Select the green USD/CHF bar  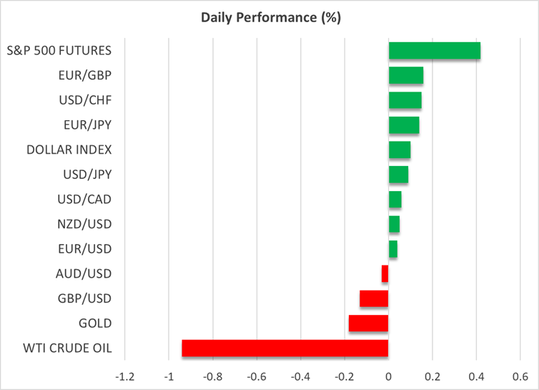coord(405,100)
